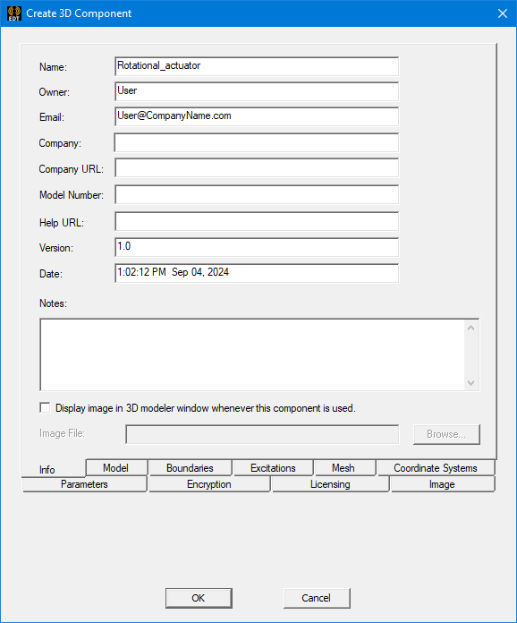This screenshot has height=623, width=517.
Task: Close the Create 3D Component dialog
Action: (503, 13)
